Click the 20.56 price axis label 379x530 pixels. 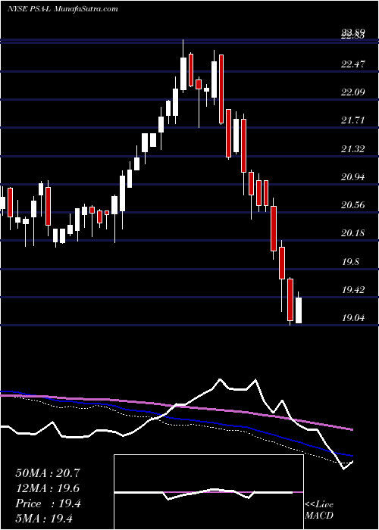353,205
